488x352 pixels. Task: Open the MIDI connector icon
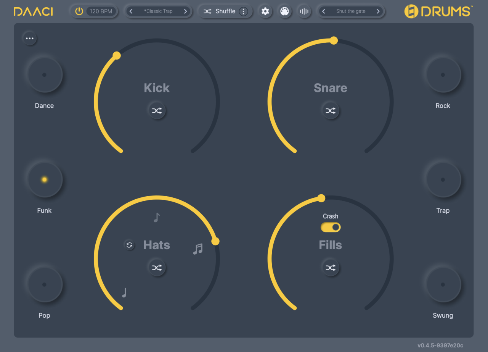[284, 11]
